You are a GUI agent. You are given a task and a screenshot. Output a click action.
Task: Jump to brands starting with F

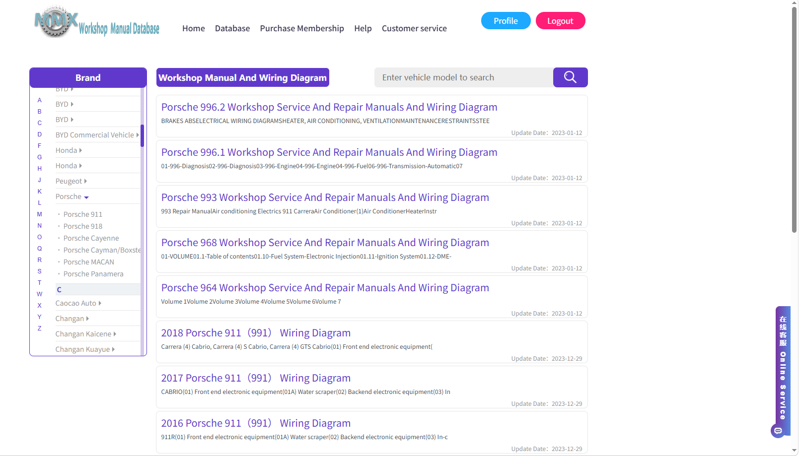tap(40, 146)
